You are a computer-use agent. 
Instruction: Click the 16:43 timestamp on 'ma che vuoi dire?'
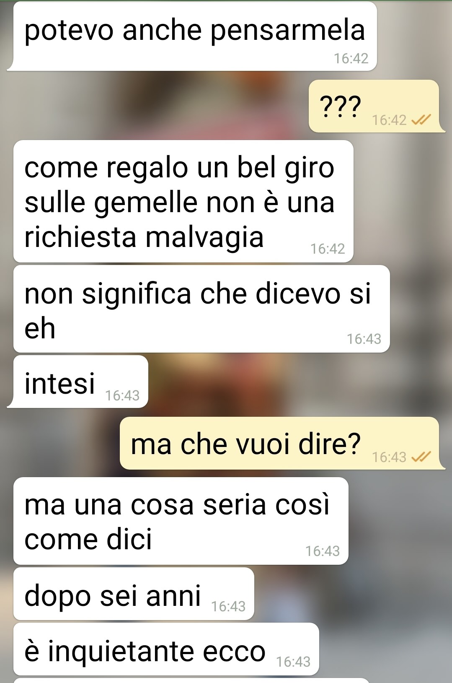click(389, 457)
